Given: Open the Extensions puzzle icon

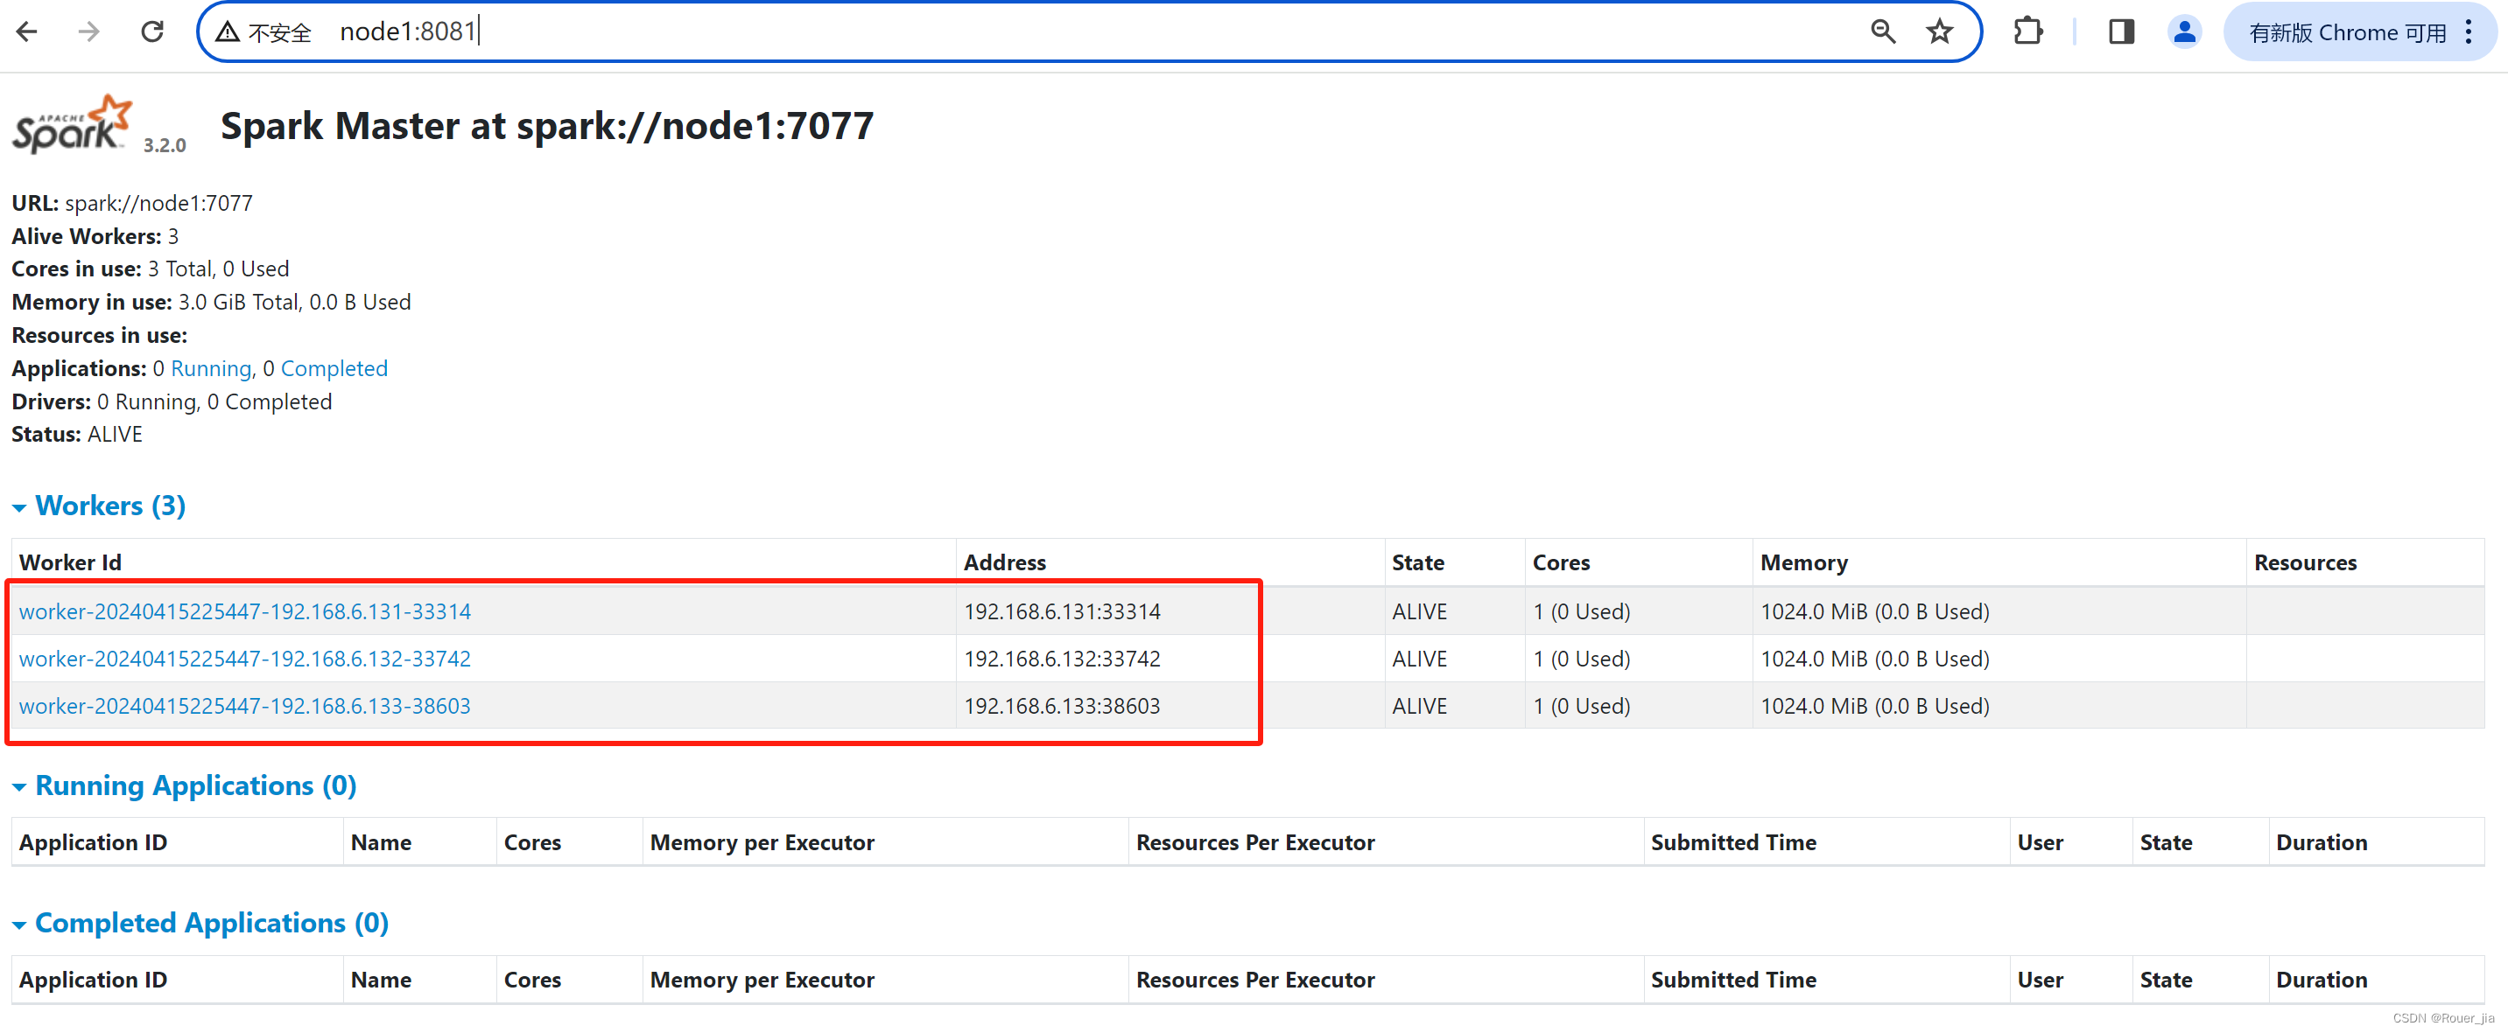Looking at the screenshot, I should coord(2028,32).
